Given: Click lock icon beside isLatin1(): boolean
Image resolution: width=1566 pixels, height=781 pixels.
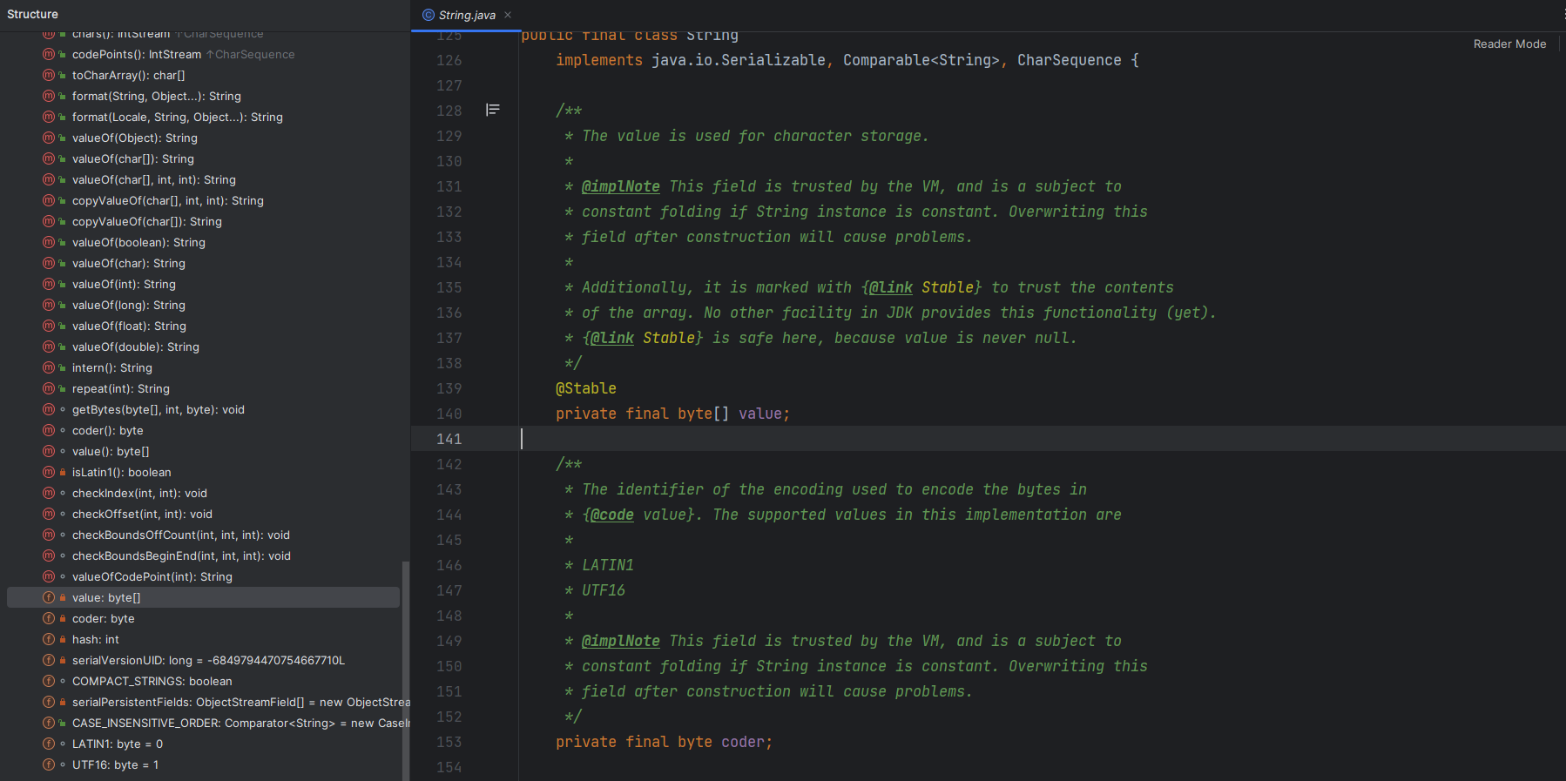Looking at the screenshot, I should 63,472.
